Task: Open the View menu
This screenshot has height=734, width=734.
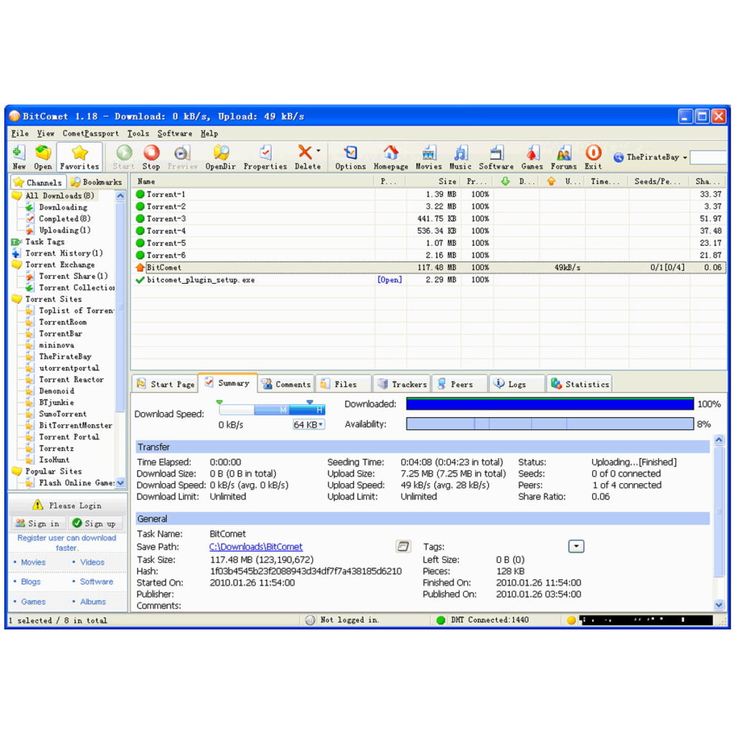Action: click(x=45, y=133)
